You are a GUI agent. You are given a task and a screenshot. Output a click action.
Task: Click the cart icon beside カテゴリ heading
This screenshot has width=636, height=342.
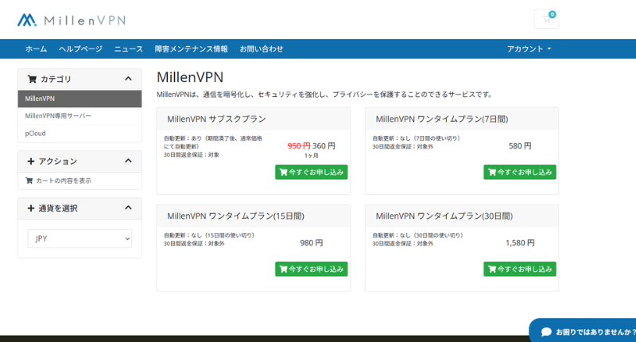pyautogui.click(x=32, y=79)
